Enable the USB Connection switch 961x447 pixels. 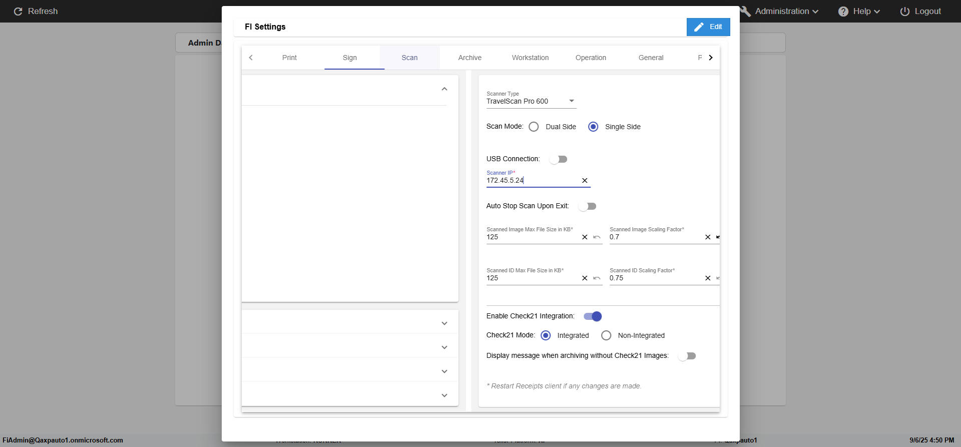558,159
